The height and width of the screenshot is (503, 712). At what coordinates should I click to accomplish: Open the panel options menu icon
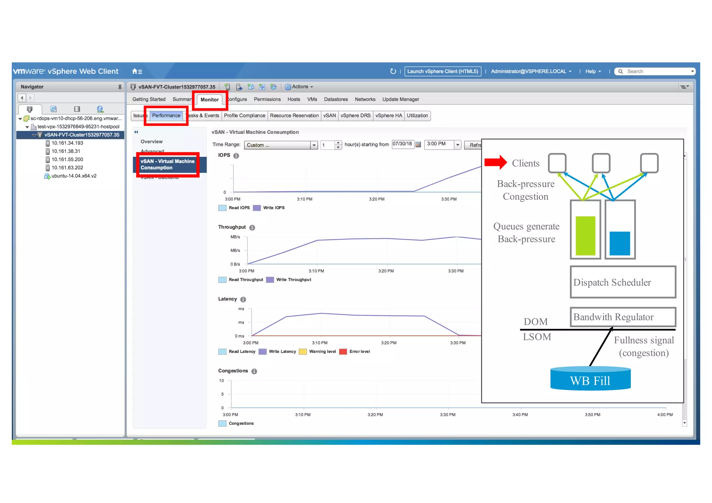coord(685,87)
